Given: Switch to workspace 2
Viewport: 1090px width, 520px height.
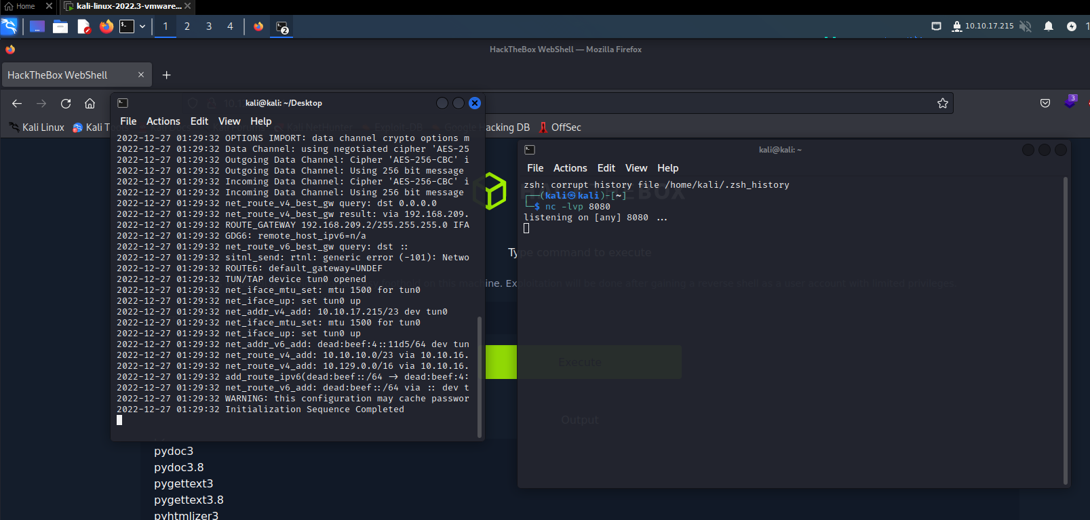Looking at the screenshot, I should pyautogui.click(x=187, y=26).
